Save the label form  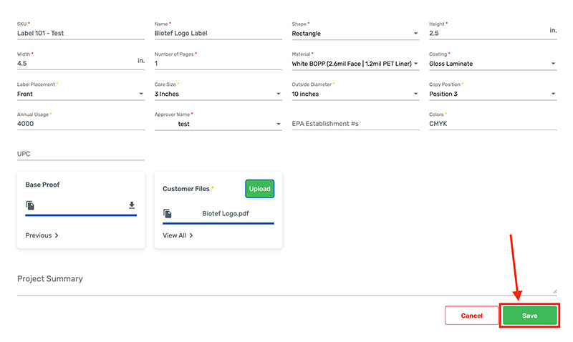(529, 316)
